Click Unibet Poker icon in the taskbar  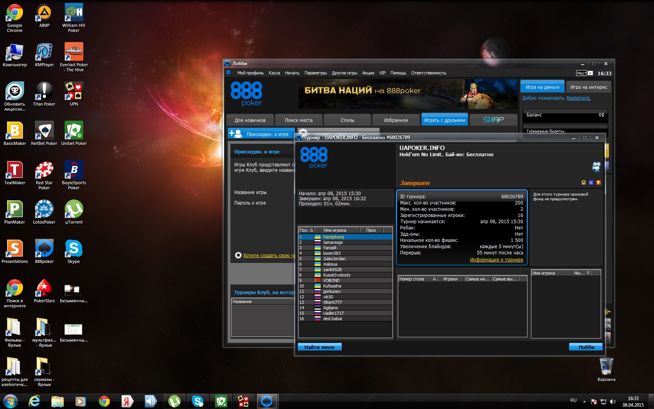point(221,401)
